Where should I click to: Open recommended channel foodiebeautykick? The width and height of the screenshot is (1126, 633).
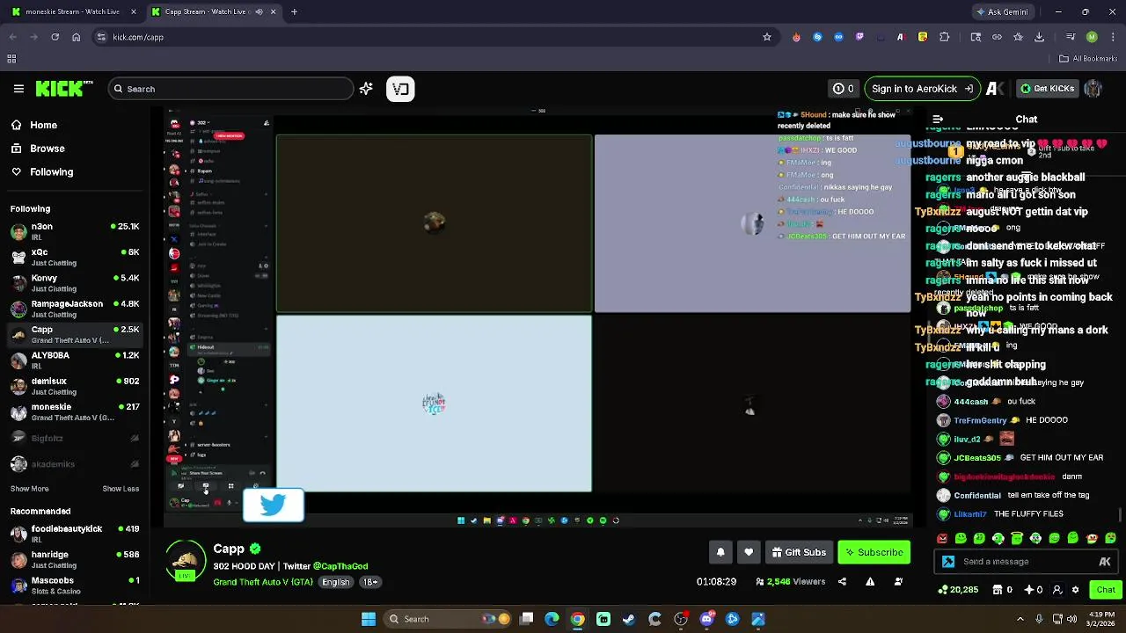(75, 534)
